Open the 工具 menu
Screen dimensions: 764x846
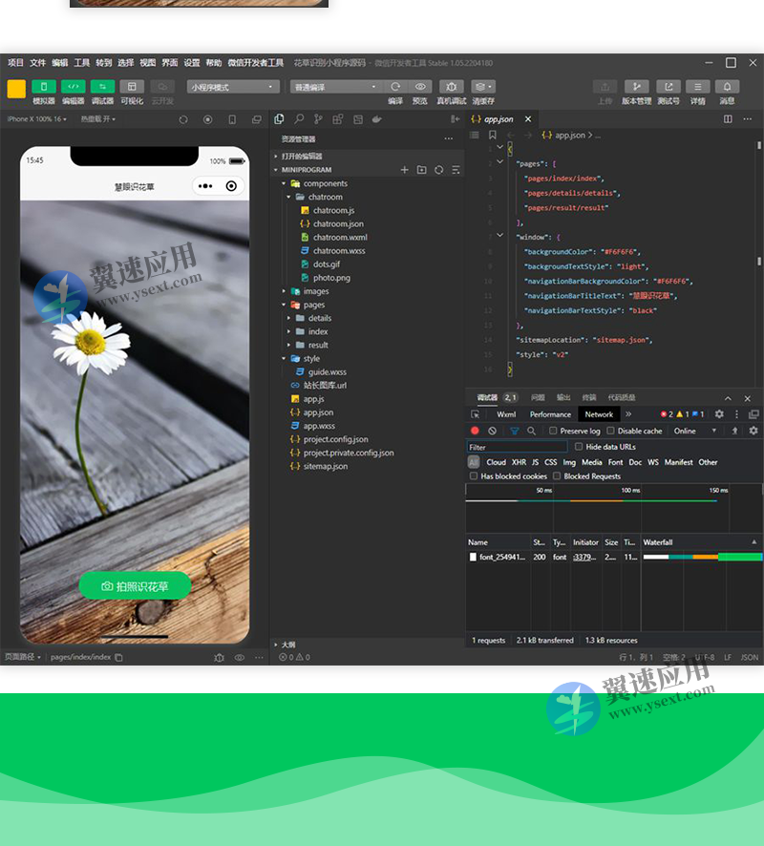(x=82, y=63)
